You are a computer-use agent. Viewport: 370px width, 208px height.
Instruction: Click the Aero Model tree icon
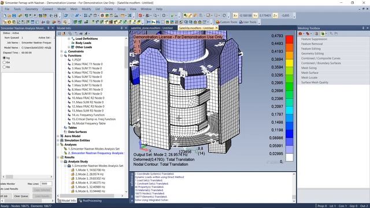(x=62, y=136)
